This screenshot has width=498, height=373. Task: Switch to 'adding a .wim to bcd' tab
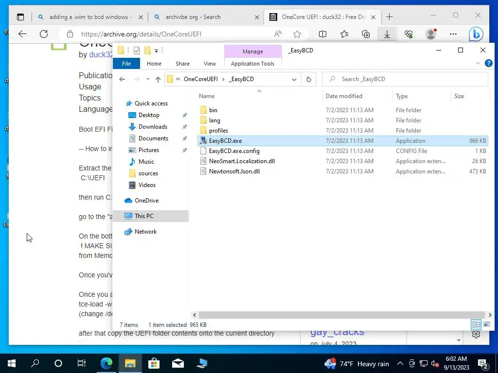tap(90, 17)
